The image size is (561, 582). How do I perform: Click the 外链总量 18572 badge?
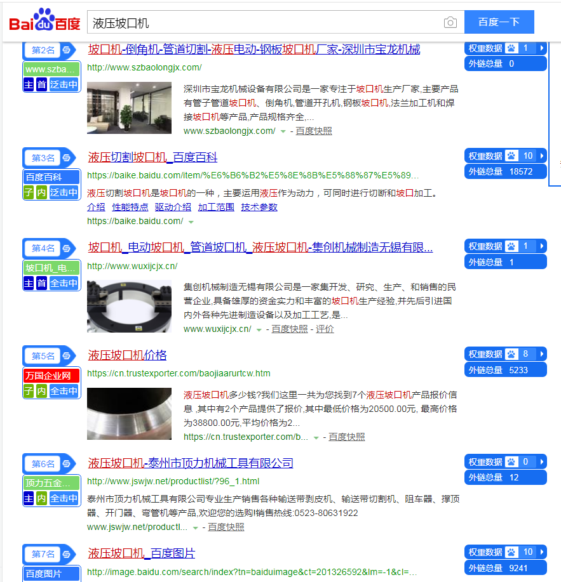coord(506,172)
